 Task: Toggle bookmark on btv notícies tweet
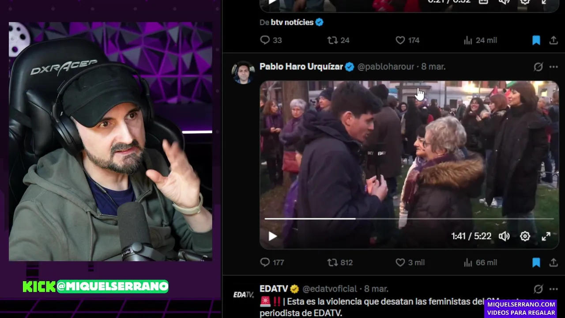coord(536,40)
